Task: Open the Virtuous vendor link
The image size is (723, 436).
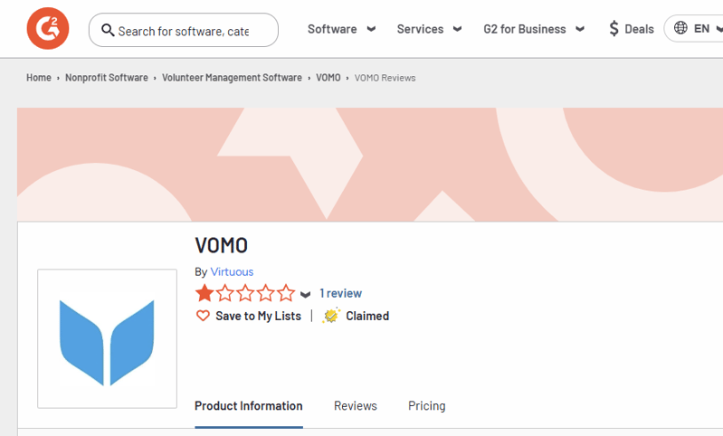Action: [x=232, y=271]
